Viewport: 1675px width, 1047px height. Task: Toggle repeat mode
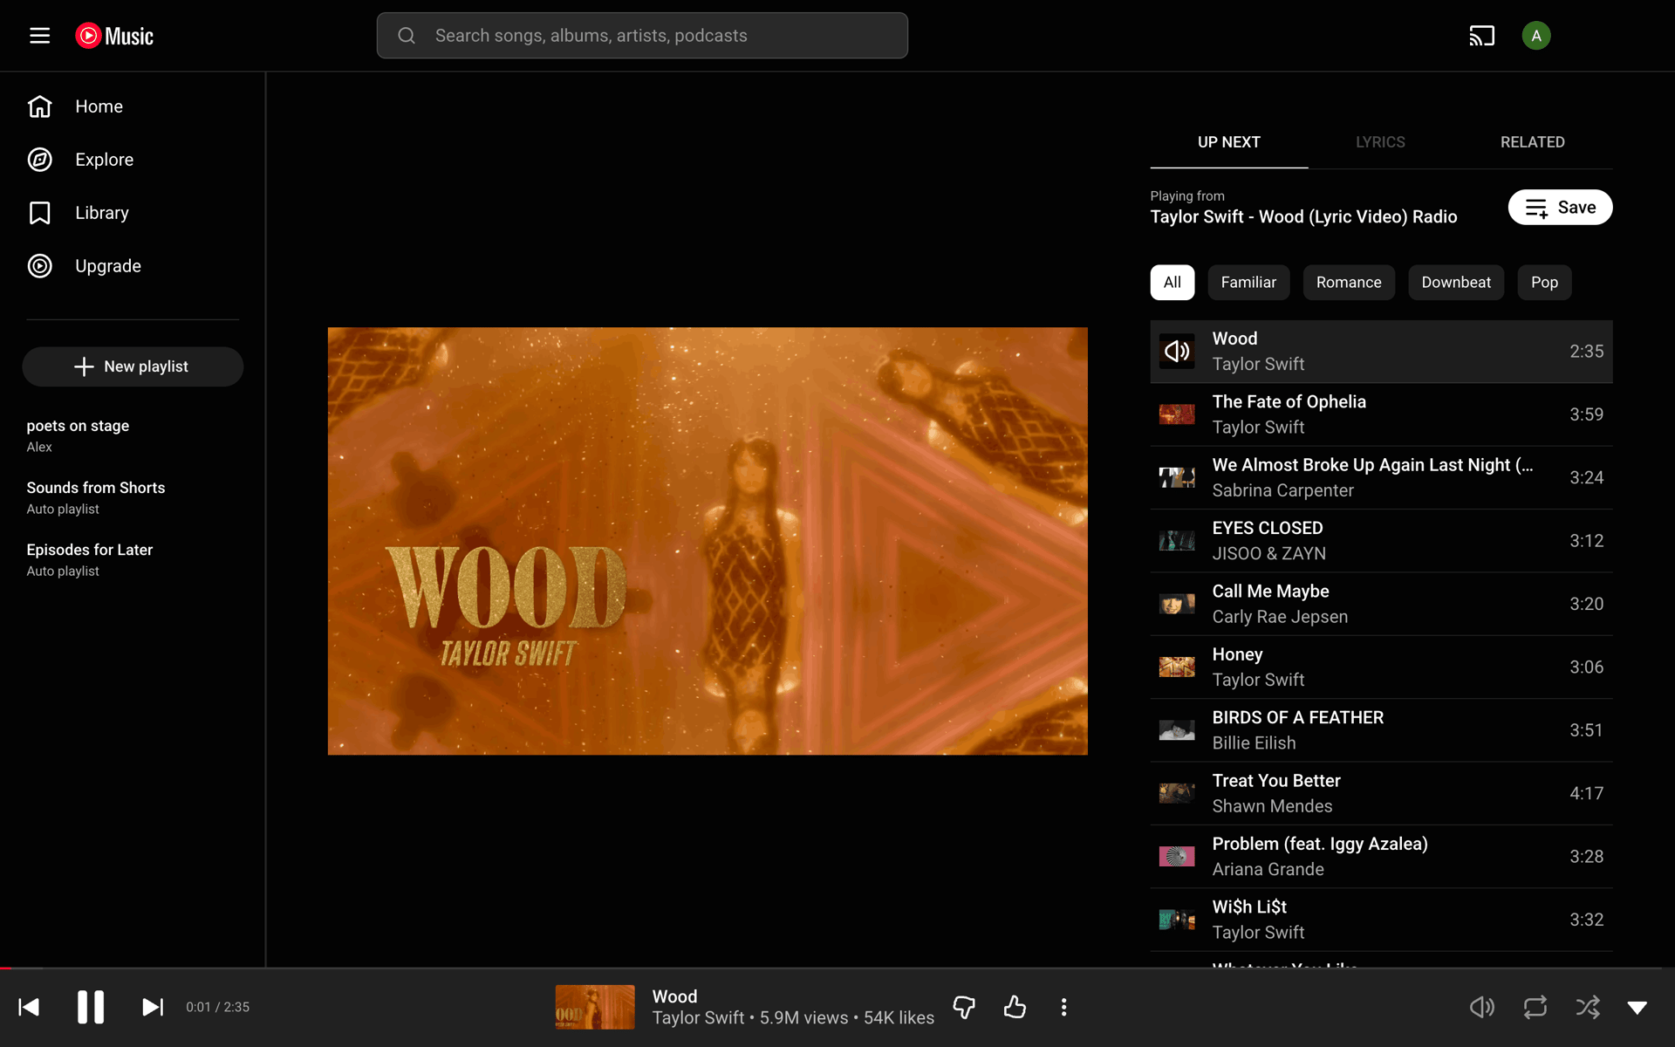coord(1535,1007)
